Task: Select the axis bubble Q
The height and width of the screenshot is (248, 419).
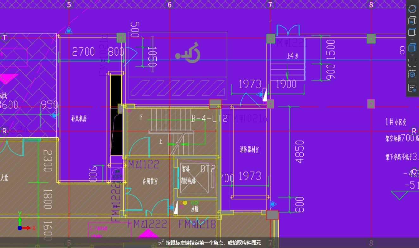Action: [414, 171]
